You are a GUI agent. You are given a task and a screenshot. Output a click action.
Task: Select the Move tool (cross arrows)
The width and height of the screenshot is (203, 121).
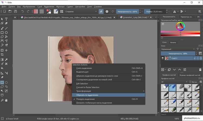point(6,50)
